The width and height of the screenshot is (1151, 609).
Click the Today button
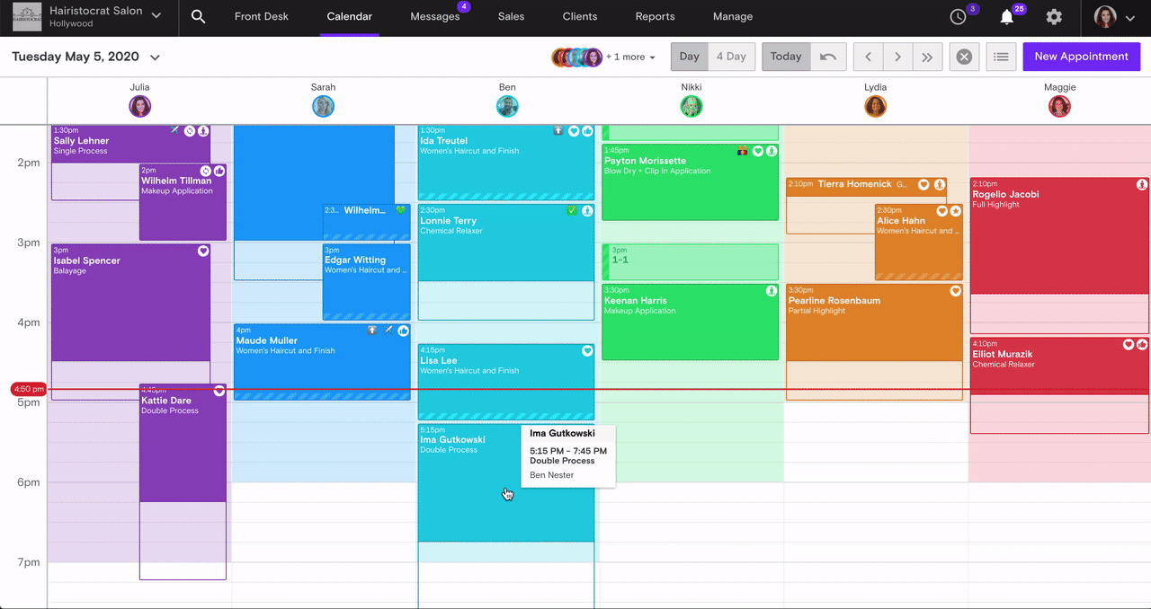click(785, 57)
